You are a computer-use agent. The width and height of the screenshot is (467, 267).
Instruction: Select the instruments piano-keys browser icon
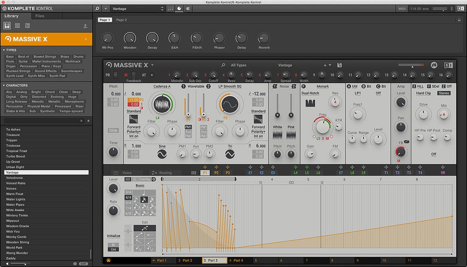pyautogui.click(x=7, y=26)
